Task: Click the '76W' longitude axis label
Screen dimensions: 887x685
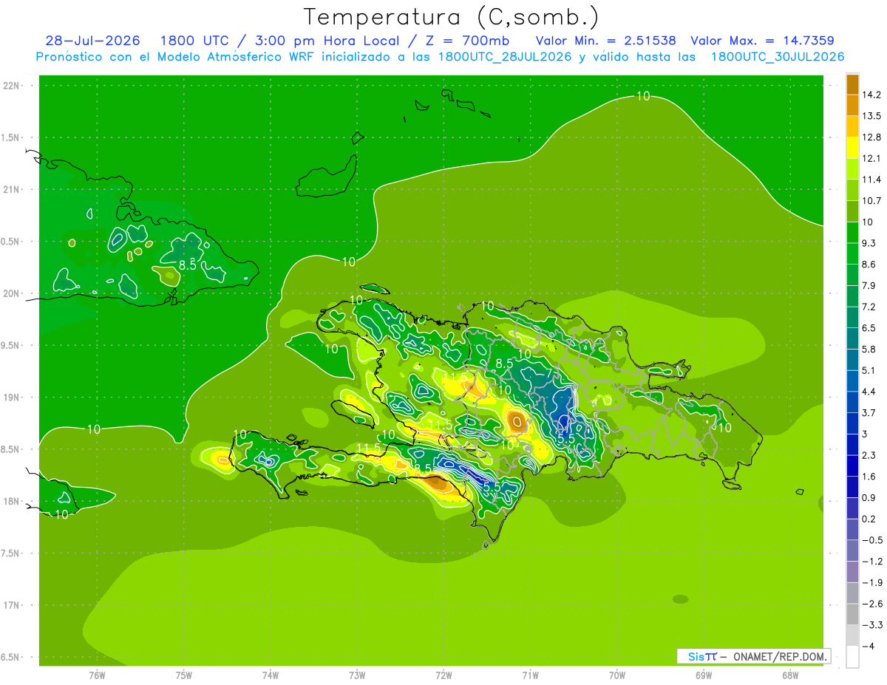Action: (97, 675)
